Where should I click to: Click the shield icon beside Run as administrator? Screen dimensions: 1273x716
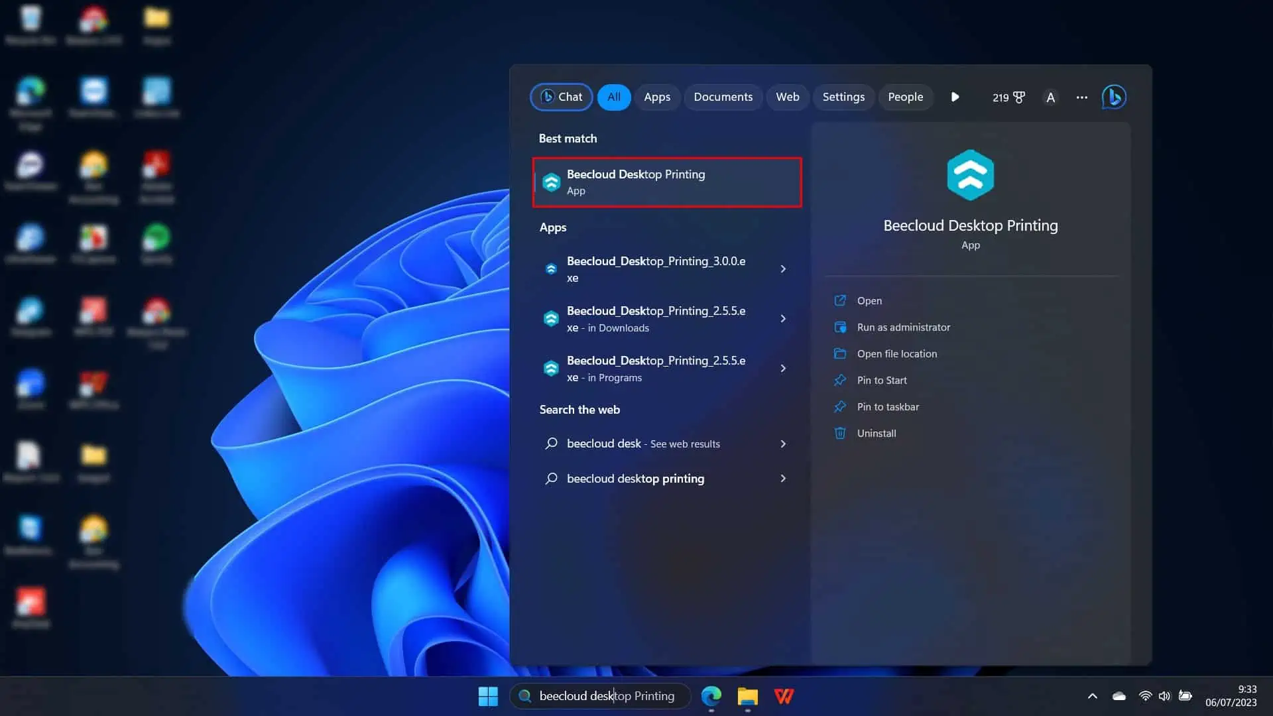click(x=840, y=327)
